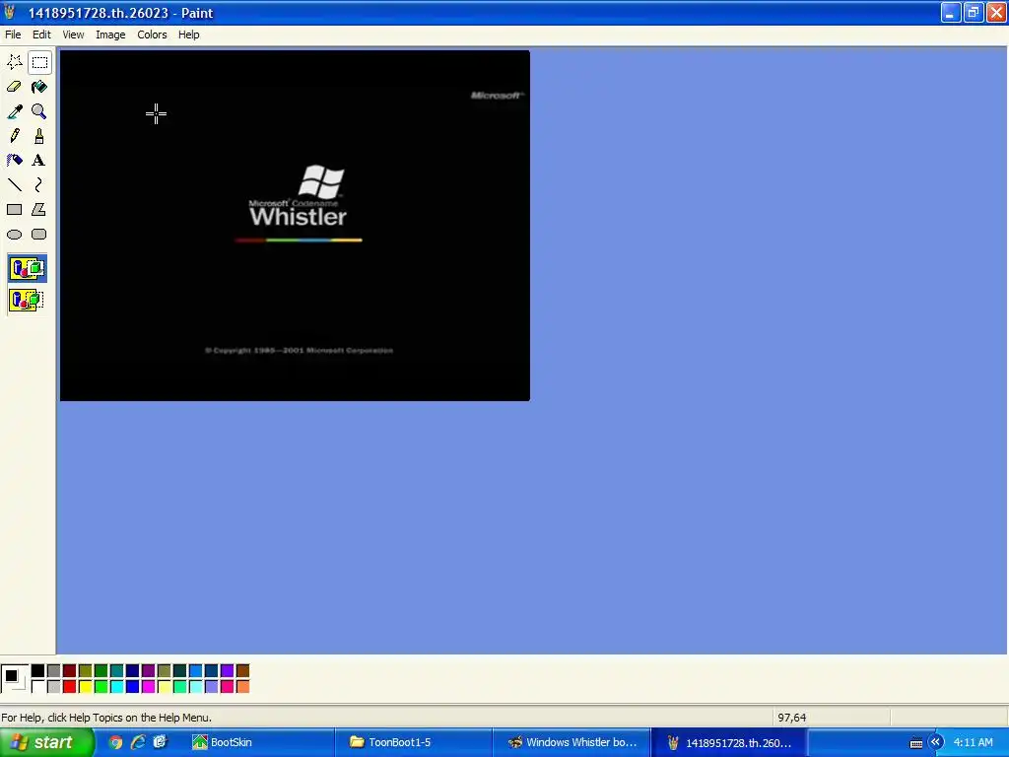Select bright blue bottom-row swatch
Viewport: 1009px width, 757px height.
click(x=133, y=687)
